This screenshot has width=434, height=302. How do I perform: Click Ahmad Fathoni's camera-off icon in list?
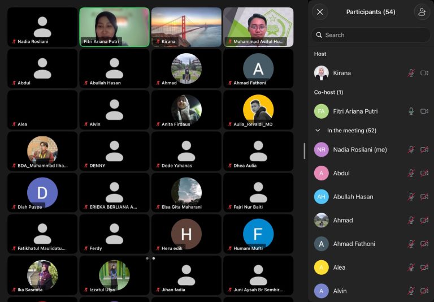coord(424,244)
